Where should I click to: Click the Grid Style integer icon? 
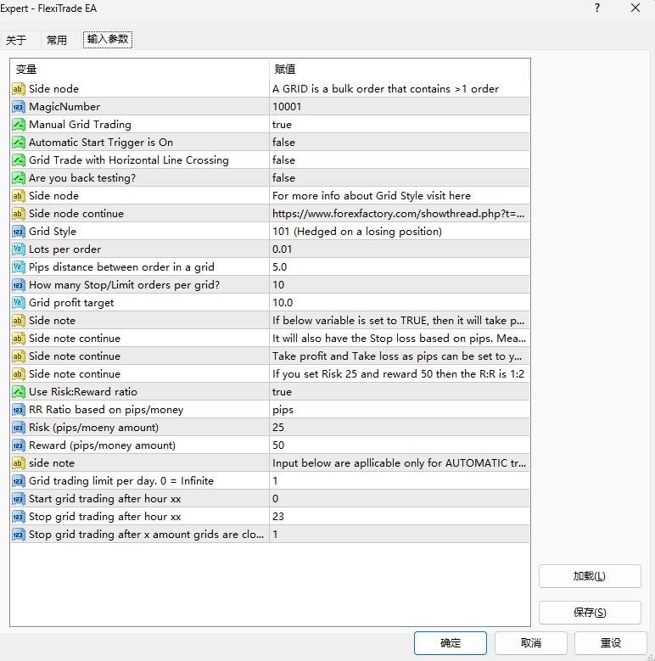point(18,232)
